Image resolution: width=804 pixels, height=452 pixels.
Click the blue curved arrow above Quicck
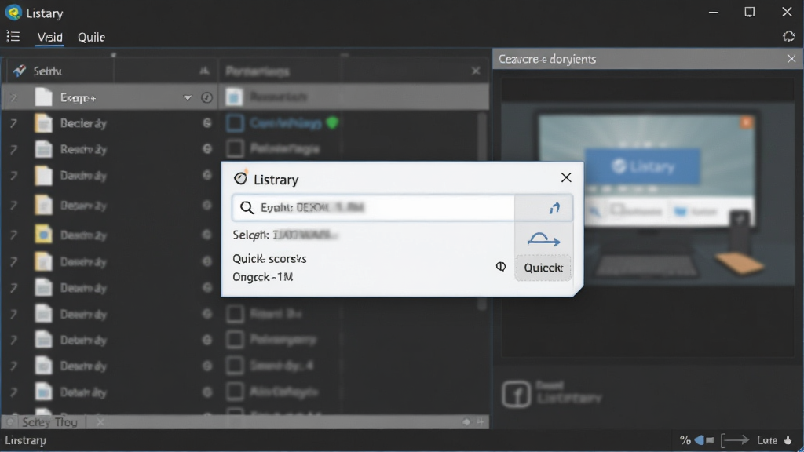[543, 239]
